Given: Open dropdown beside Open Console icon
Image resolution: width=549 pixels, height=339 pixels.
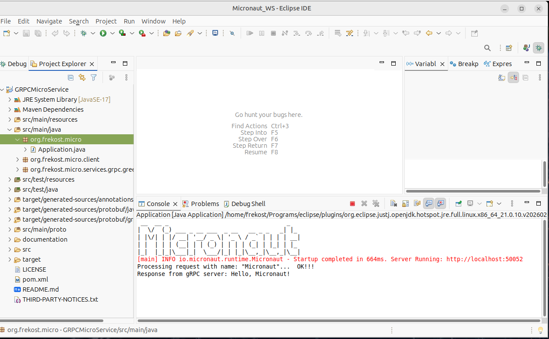Looking at the screenshot, I should tap(499, 203).
